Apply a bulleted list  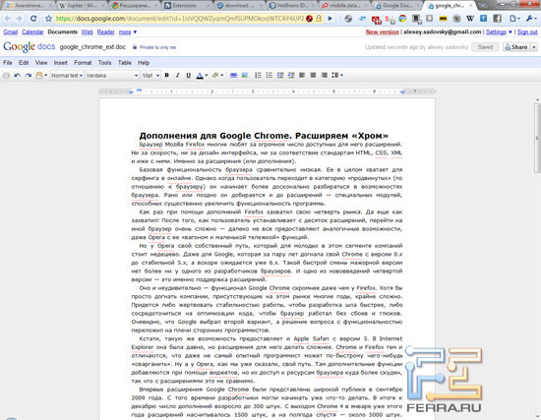269,75
